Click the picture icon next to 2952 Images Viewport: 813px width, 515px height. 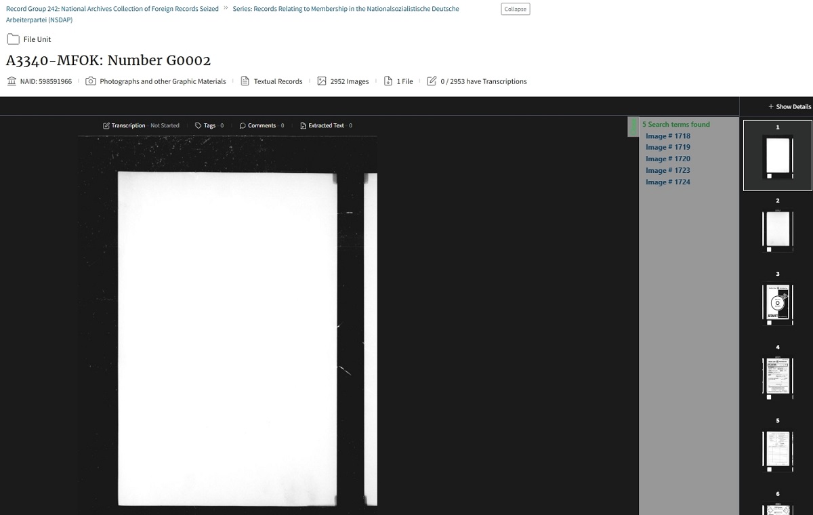pos(321,81)
